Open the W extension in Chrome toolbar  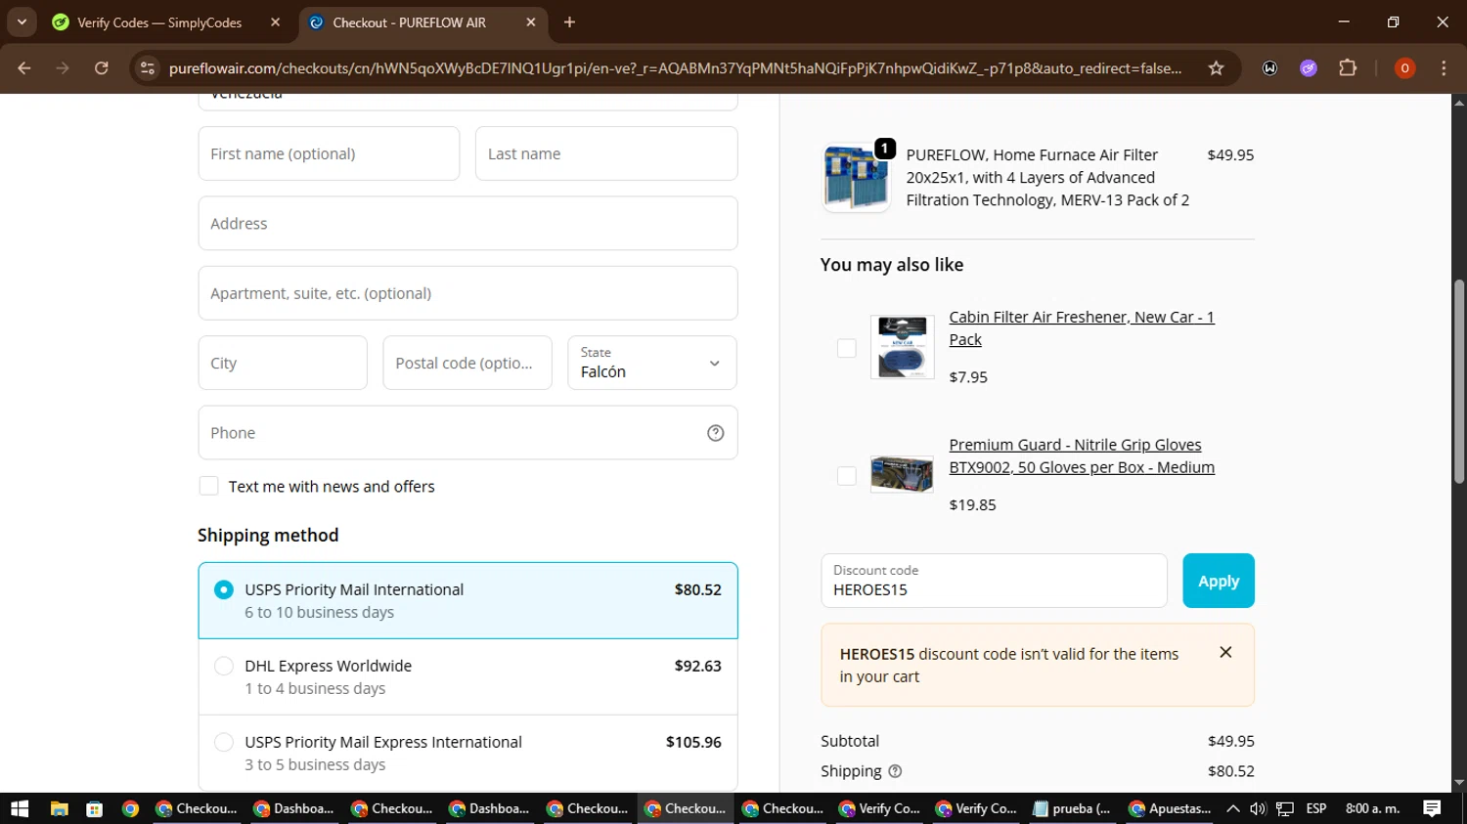coord(1269,67)
